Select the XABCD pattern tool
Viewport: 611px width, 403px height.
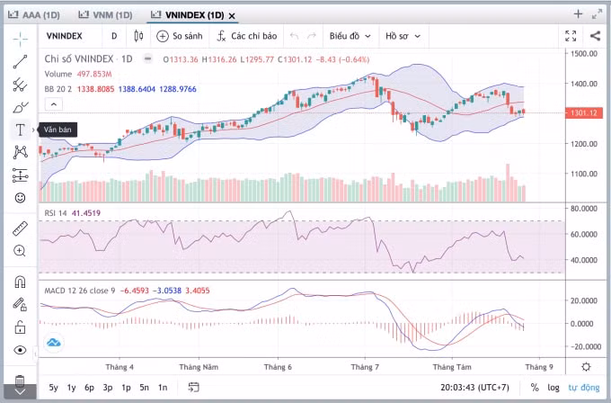pos(20,152)
